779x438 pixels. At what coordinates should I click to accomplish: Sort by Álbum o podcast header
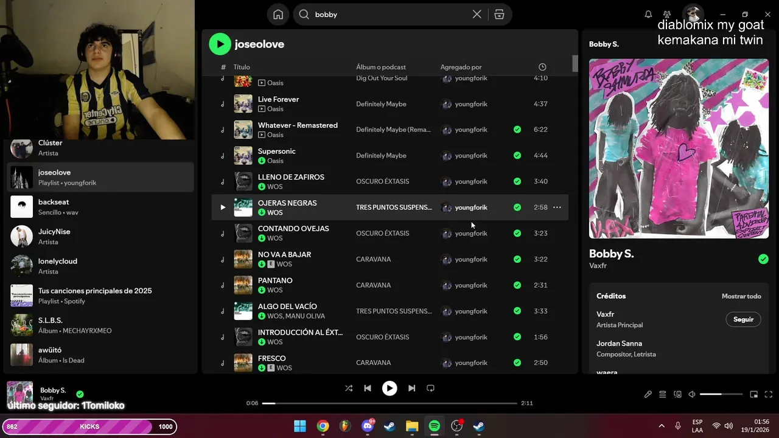pos(381,67)
